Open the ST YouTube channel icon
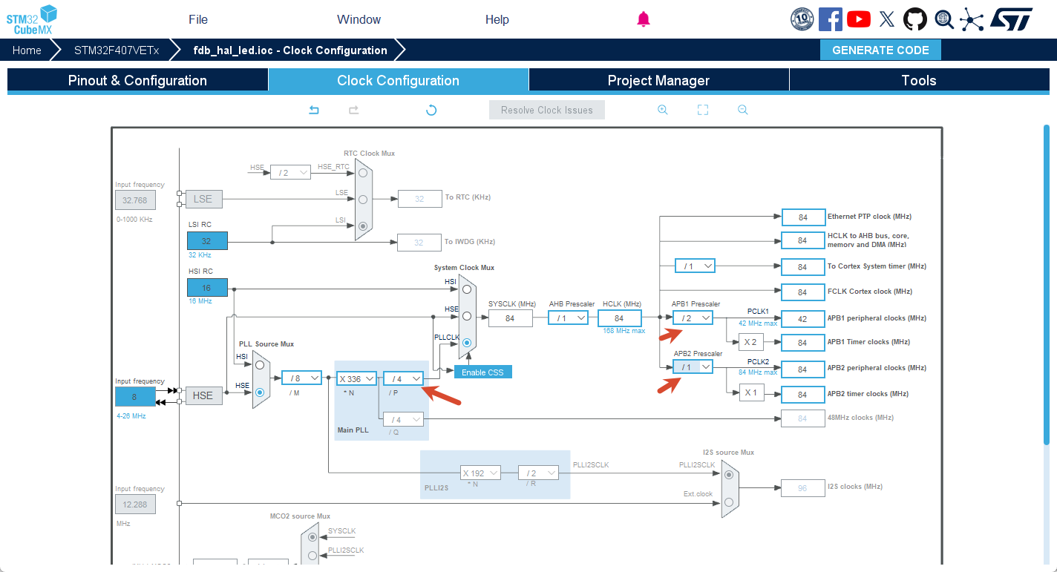 click(859, 19)
